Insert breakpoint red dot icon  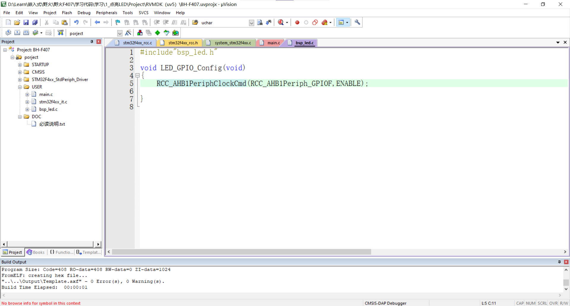[x=297, y=22]
